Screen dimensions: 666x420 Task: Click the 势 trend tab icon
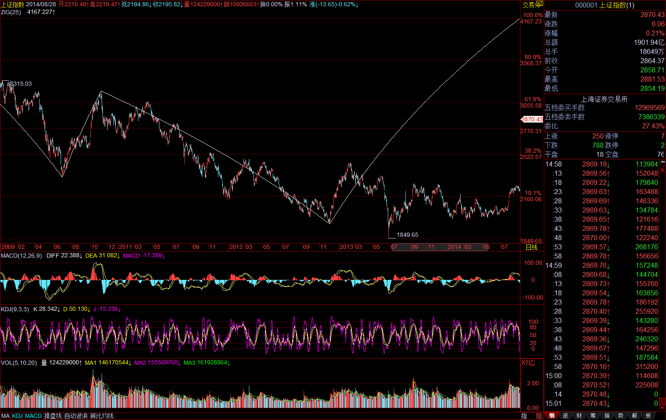(620, 415)
